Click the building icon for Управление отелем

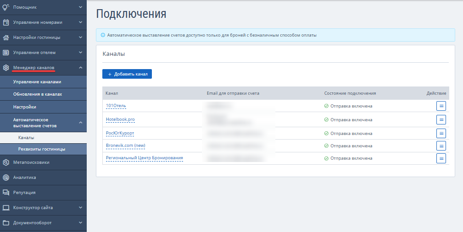6,53
